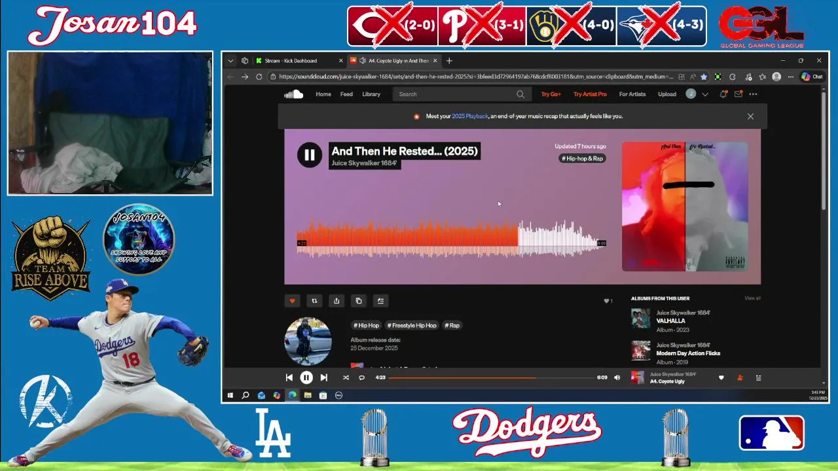Open the Library navigation item
Viewport: 838px width, 471px height.
(371, 94)
